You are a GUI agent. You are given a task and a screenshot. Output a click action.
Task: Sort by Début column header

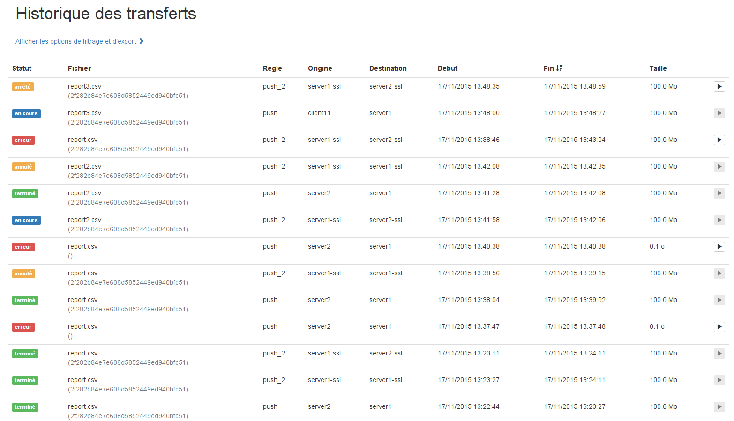point(448,68)
